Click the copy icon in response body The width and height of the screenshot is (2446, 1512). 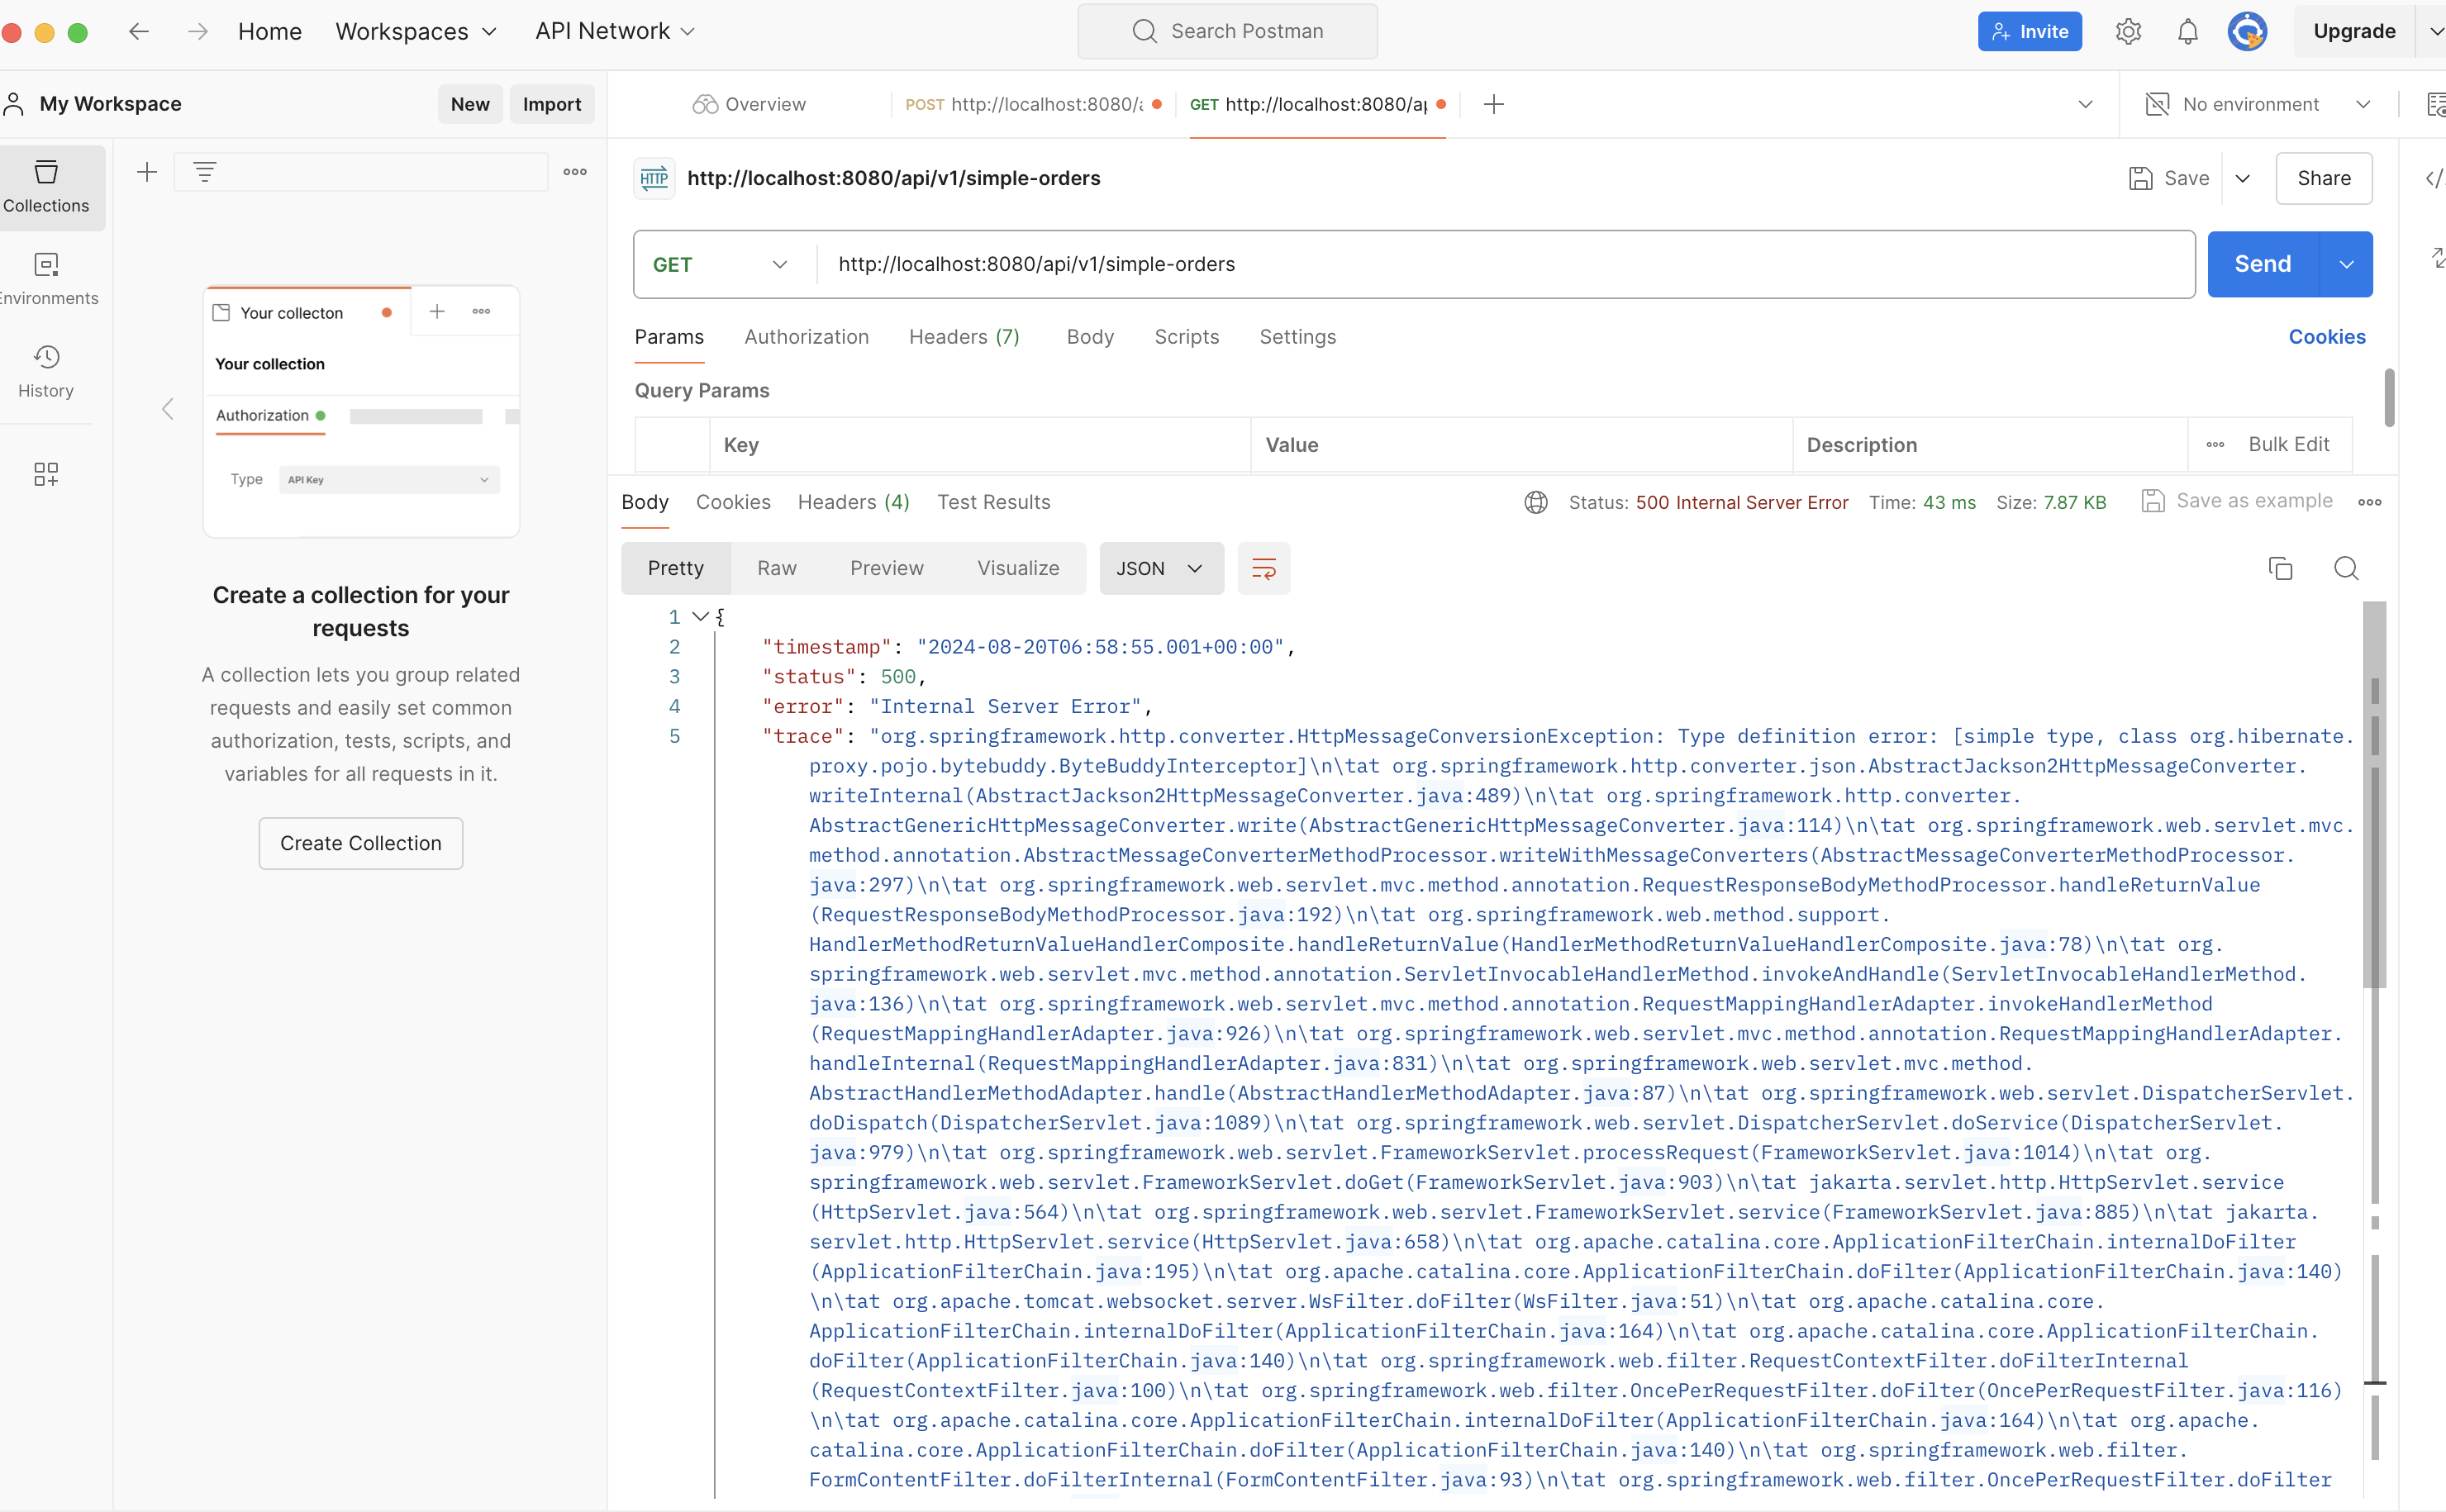point(2280,568)
